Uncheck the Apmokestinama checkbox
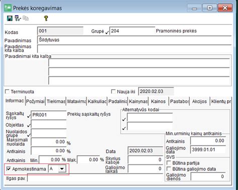The width and height of the screenshot is (238, 190). 9,168
